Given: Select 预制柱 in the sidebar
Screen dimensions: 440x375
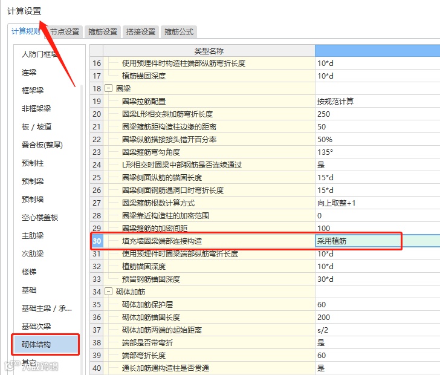Looking at the screenshot, I should coord(33,163).
